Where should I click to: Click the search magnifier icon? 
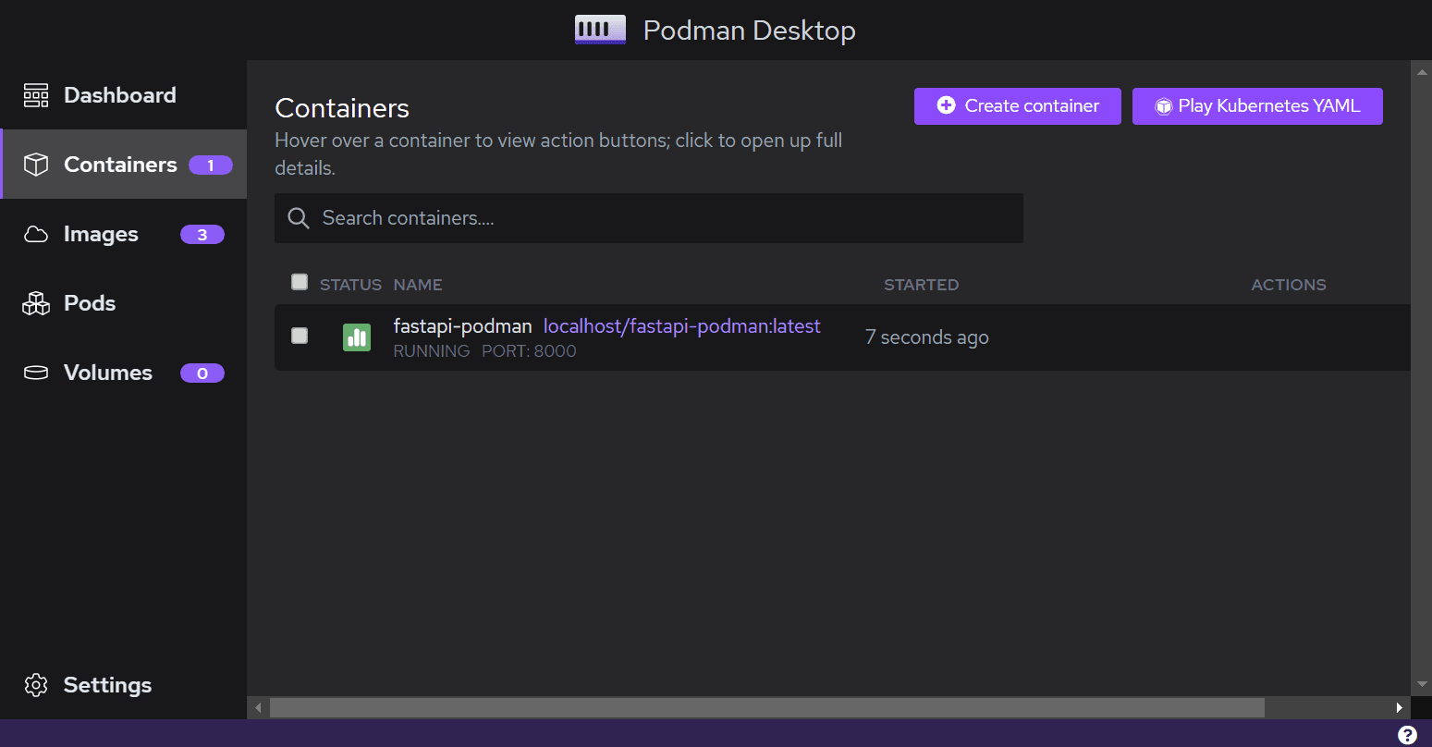[x=299, y=218]
